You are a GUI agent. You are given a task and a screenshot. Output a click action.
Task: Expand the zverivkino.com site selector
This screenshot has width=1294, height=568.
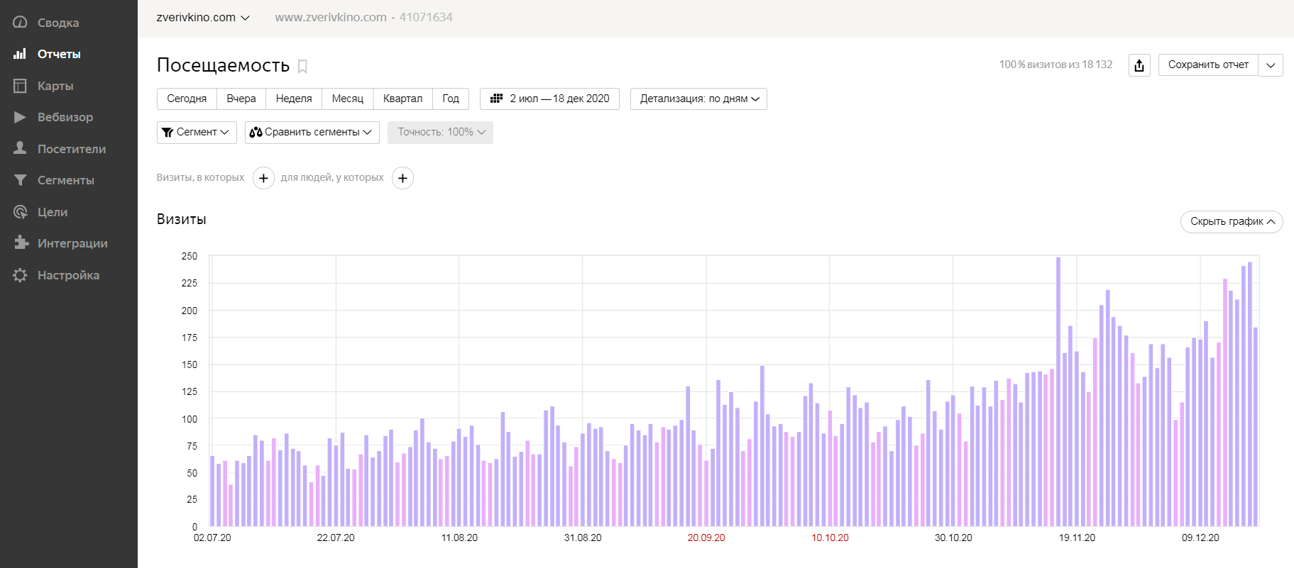tap(203, 18)
